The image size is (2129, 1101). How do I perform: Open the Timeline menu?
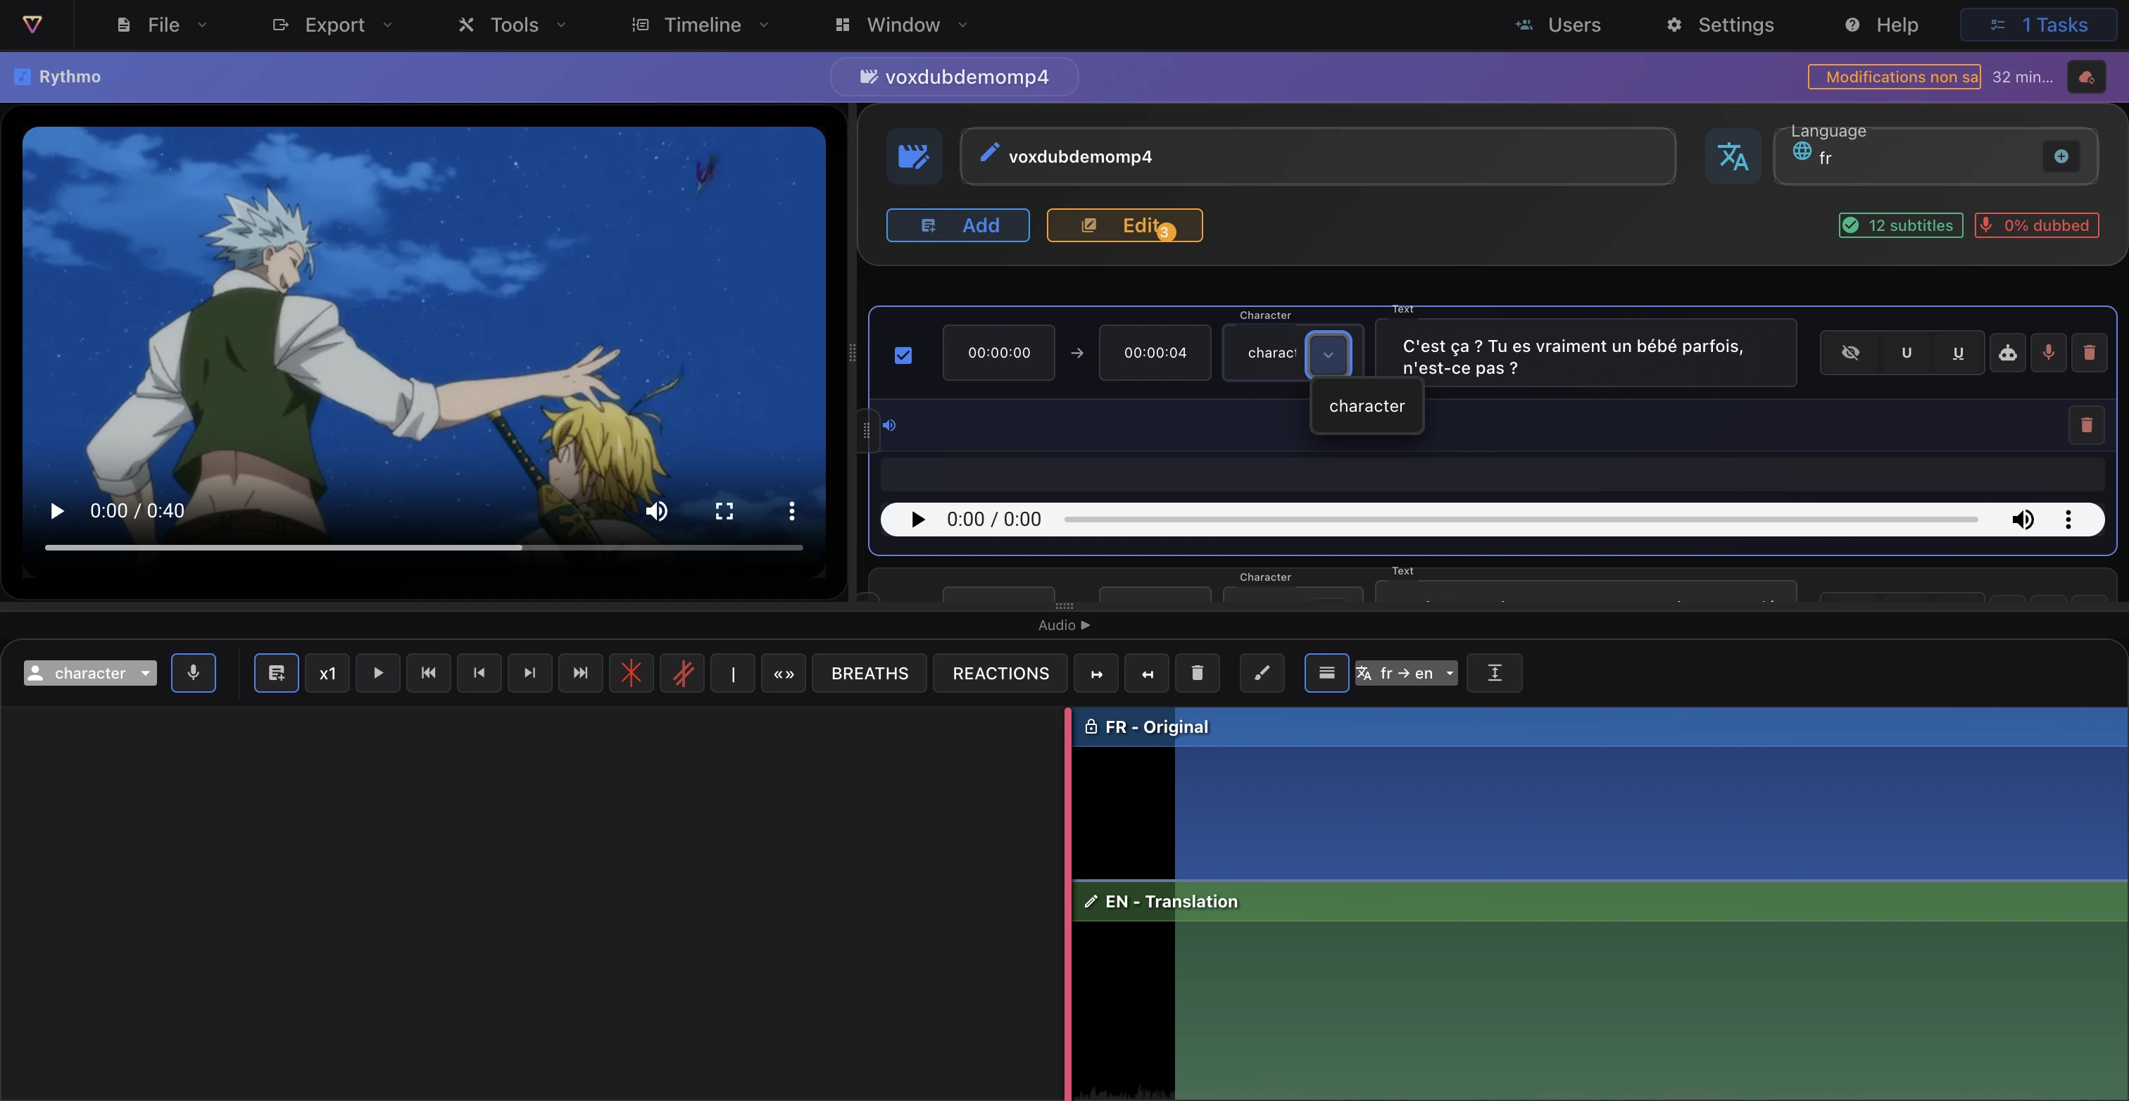701,25
